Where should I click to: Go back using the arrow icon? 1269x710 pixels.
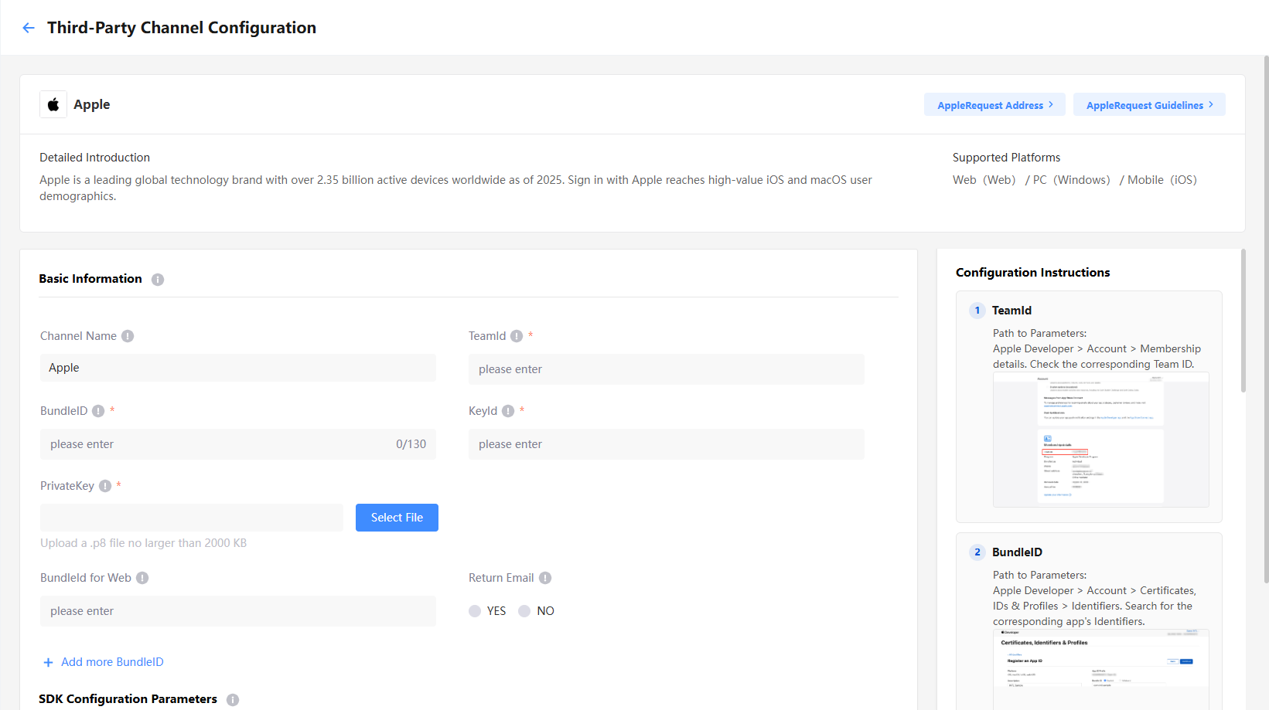pos(29,28)
